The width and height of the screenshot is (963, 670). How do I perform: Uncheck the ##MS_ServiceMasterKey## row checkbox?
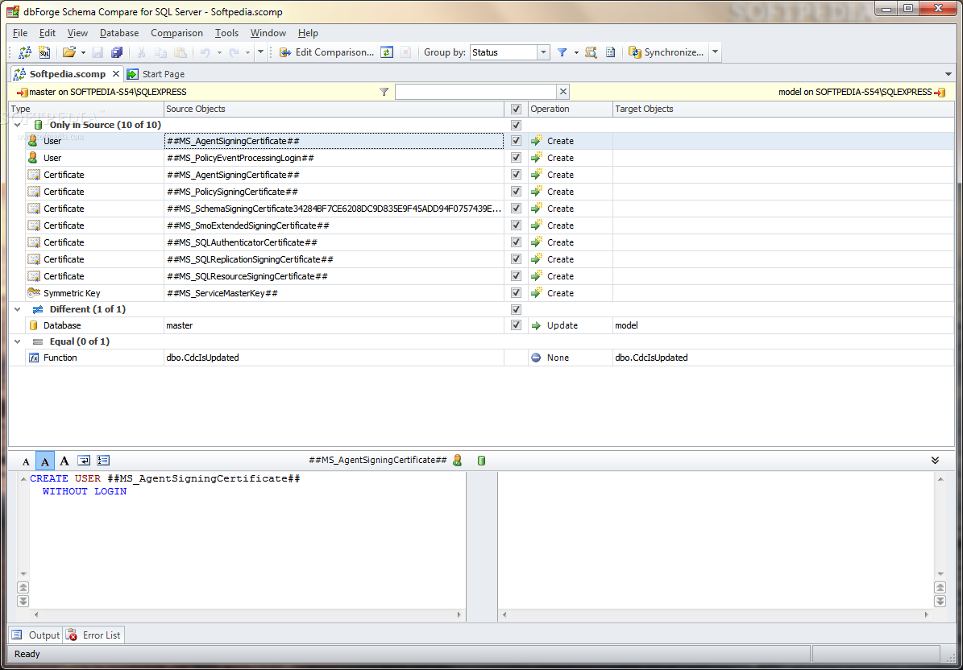point(516,292)
